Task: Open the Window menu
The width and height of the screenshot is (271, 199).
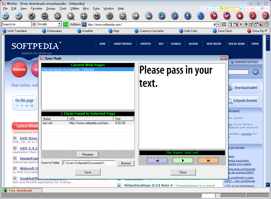Action: (x=109, y=8)
